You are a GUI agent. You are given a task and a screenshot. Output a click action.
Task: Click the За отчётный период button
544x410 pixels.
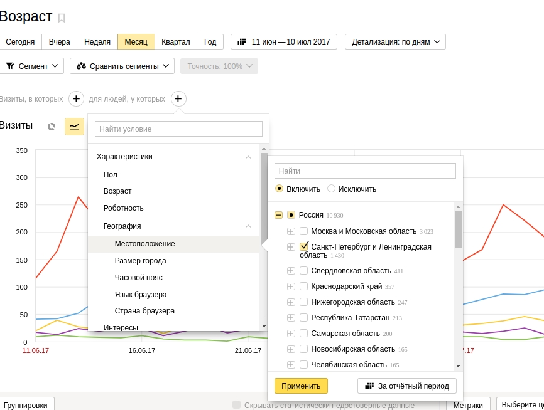(x=407, y=386)
